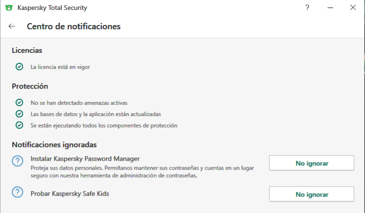Select 'La licencia está en vigor' entry

coord(60,67)
